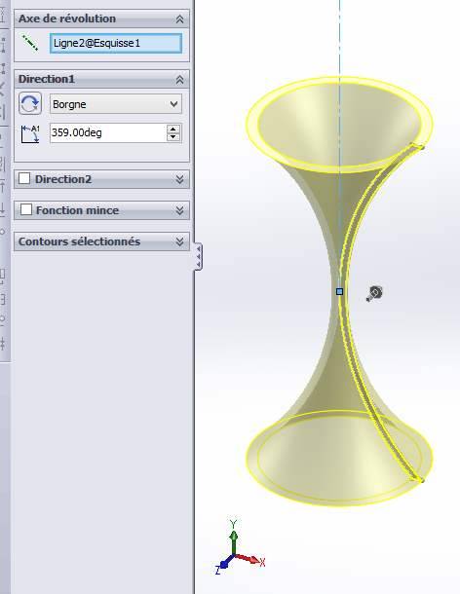Increase the angle with the up arrow

[173, 129]
